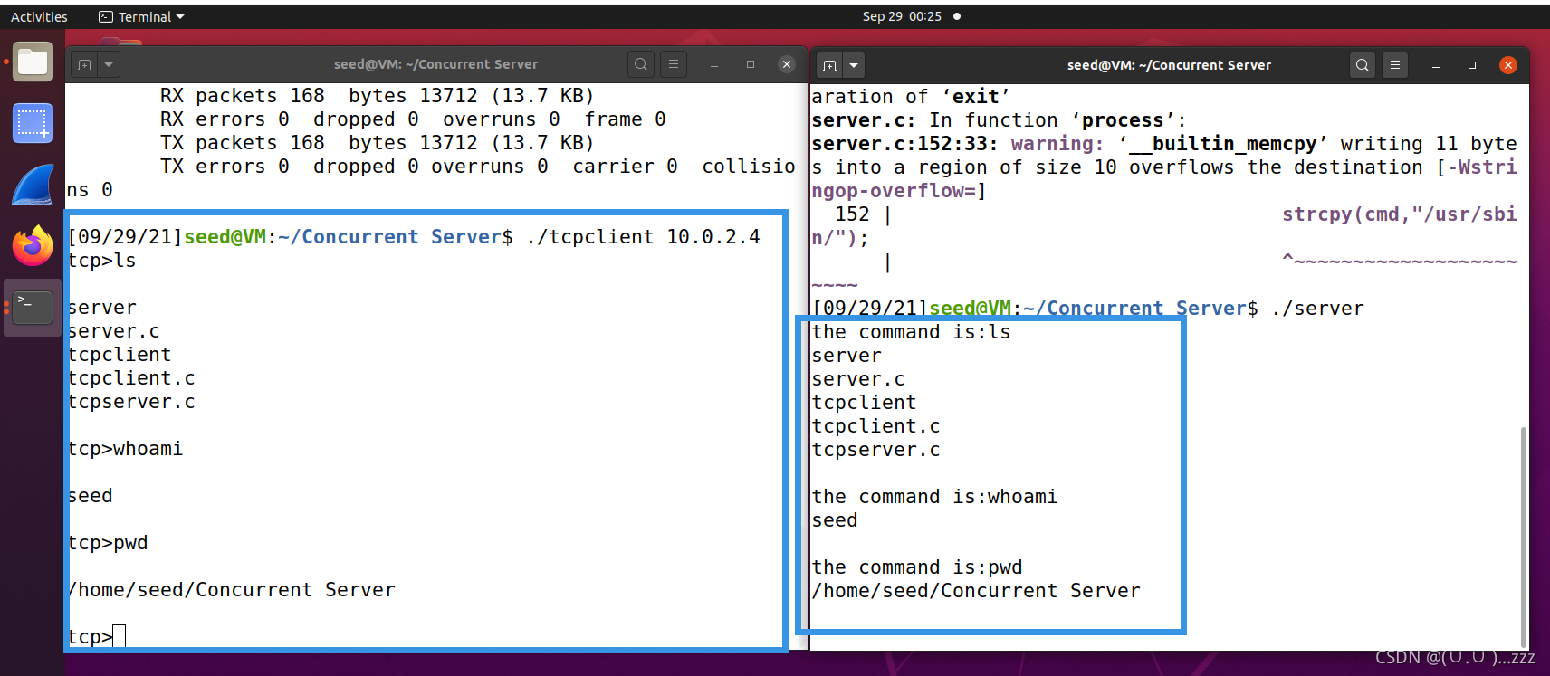The height and width of the screenshot is (676, 1550).
Task: Close the right terminal window
Action: click(1508, 65)
